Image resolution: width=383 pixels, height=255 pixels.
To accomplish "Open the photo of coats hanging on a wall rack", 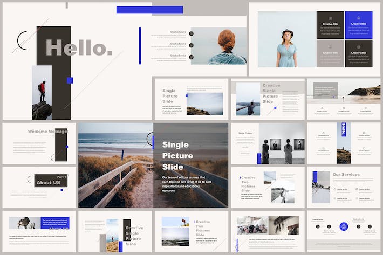I will 284,225.
